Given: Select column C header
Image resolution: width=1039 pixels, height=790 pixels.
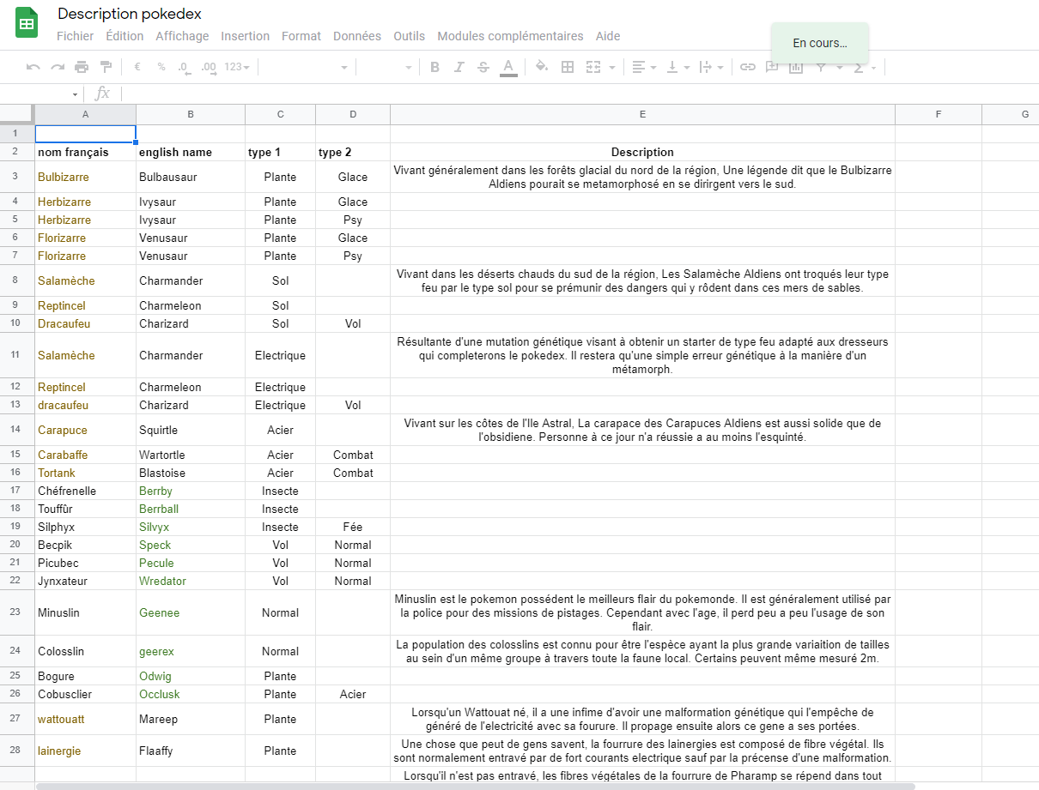Looking at the screenshot, I should 280,114.
